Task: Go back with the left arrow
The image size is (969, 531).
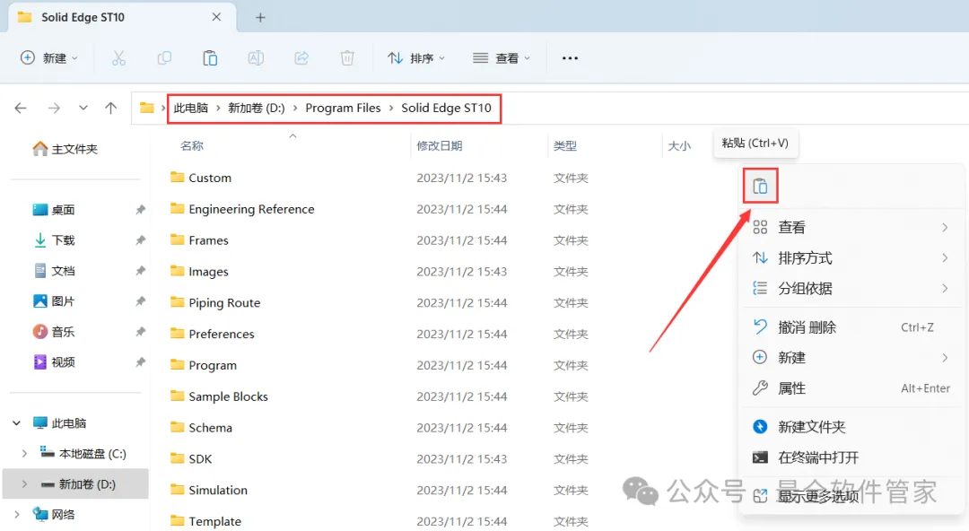Action: (21, 109)
